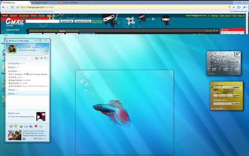
Task: Open Calendar link in Gmail top bar
Action: click(x=13, y=16)
